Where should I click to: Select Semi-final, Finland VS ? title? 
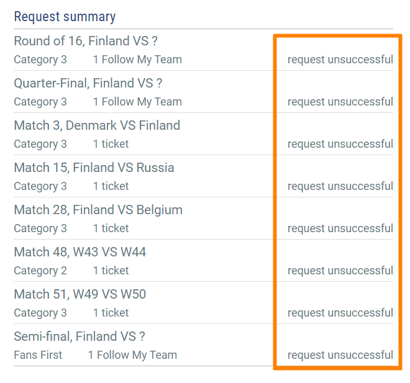[x=80, y=336]
